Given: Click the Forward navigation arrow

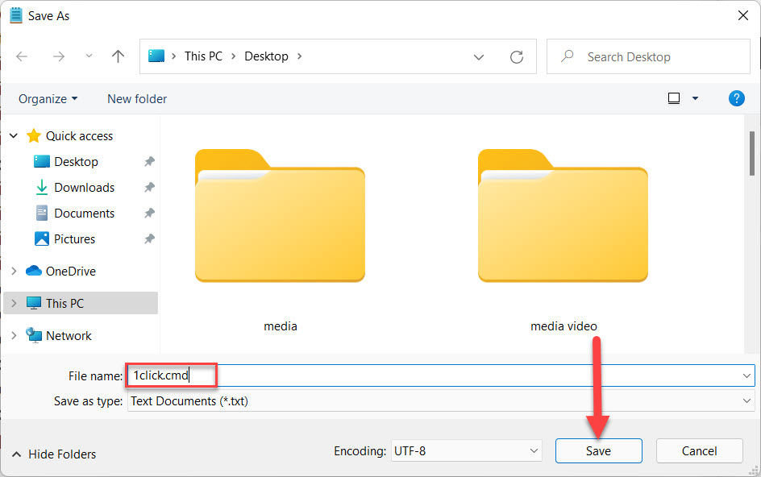Looking at the screenshot, I should pyautogui.click(x=58, y=56).
